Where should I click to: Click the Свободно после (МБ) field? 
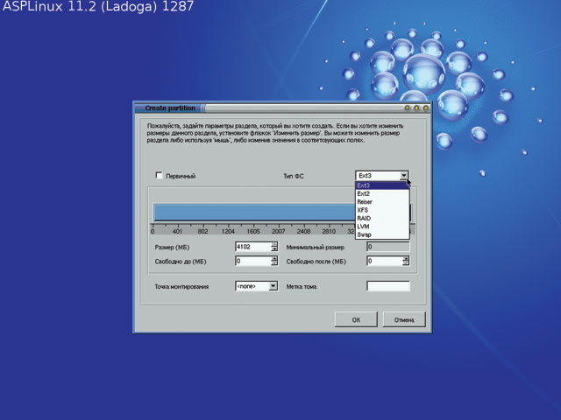(x=384, y=261)
